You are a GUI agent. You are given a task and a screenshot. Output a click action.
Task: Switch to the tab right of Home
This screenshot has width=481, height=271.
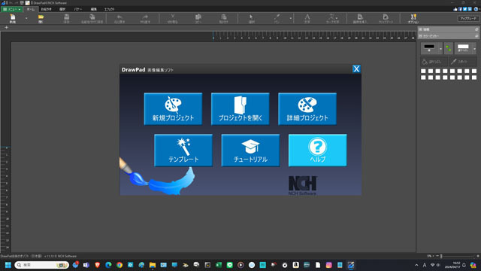click(47, 9)
